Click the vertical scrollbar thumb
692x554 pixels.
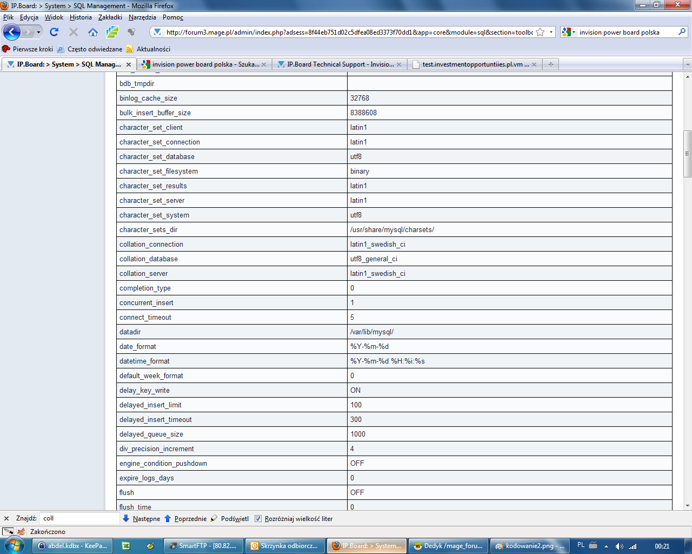pyautogui.click(x=687, y=154)
